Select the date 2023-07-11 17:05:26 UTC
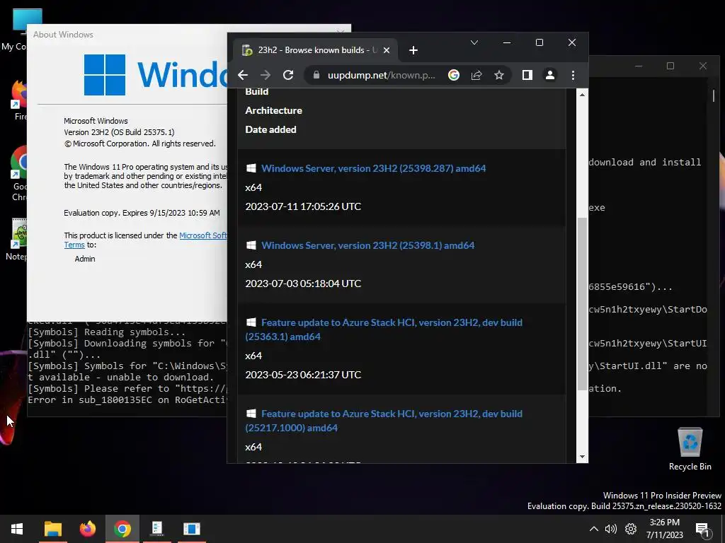 (x=303, y=206)
